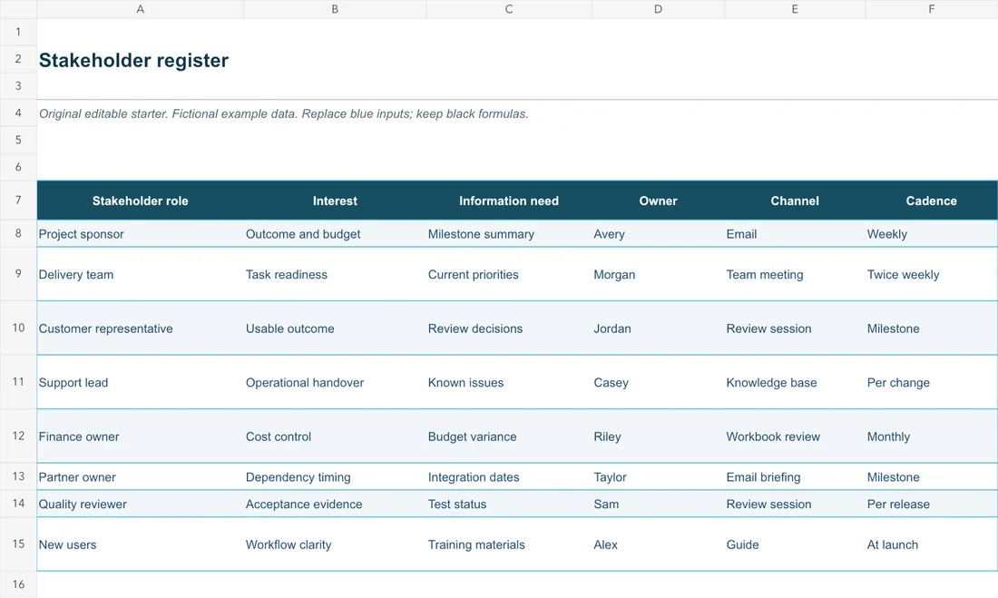
Task: Select the "Operational handover" cell
Action: 335,383
